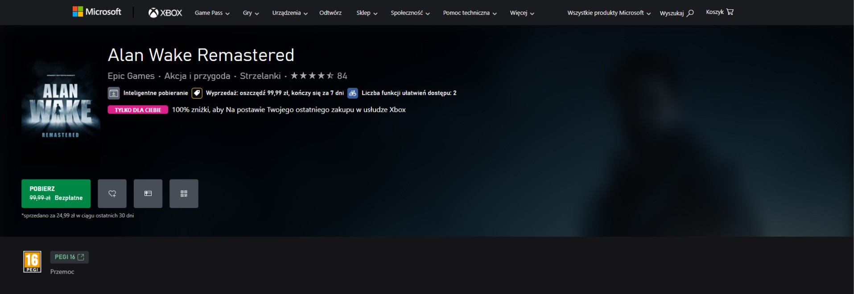Click the PEGI 16 rating image
The height and width of the screenshot is (294, 854).
click(x=32, y=262)
